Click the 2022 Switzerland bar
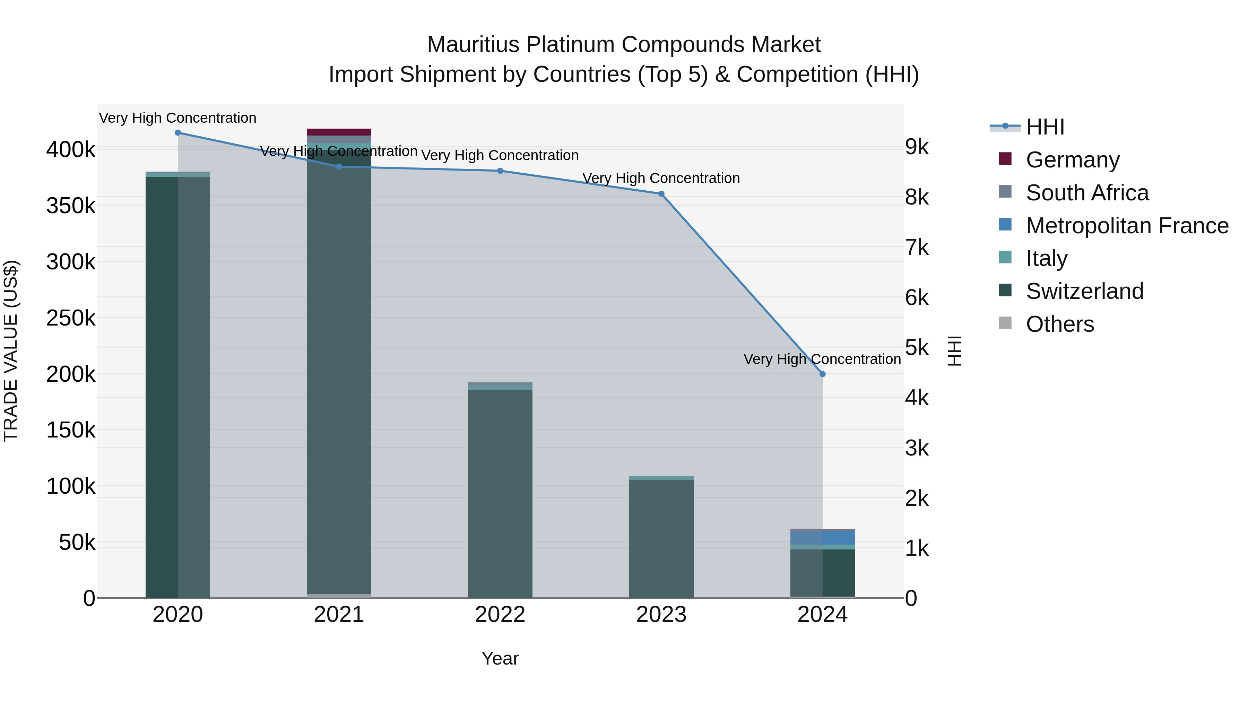This screenshot has width=1248, height=702. click(x=500, y=493)
